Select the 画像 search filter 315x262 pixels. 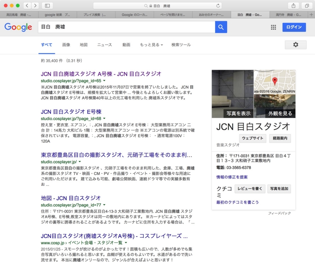[x=66, y=45]
